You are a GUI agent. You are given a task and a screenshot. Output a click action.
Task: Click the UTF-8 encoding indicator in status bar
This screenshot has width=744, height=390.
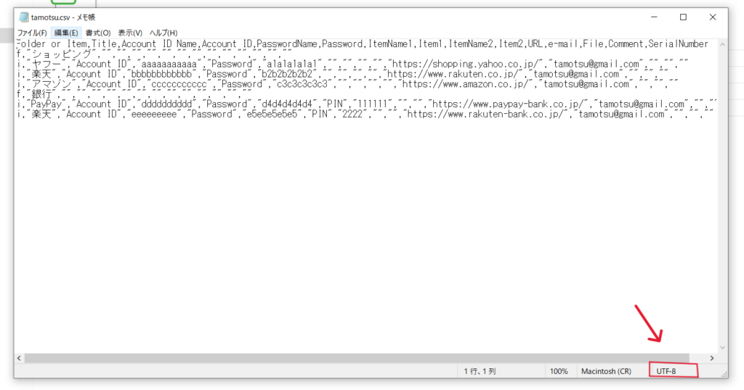[x=666, y=371]
